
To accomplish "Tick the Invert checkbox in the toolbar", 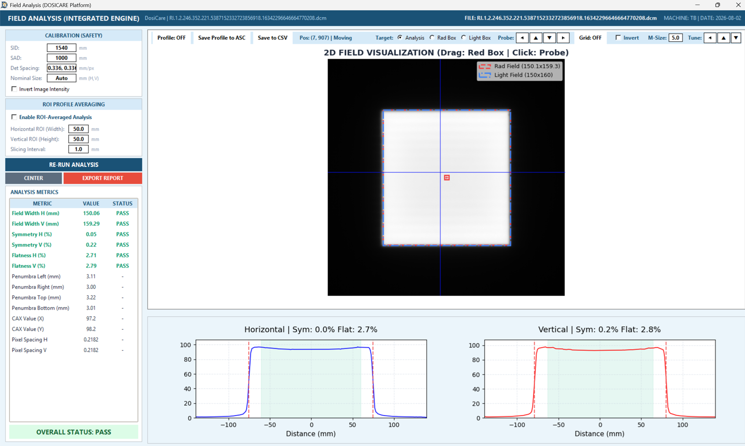I will [618, 38].
